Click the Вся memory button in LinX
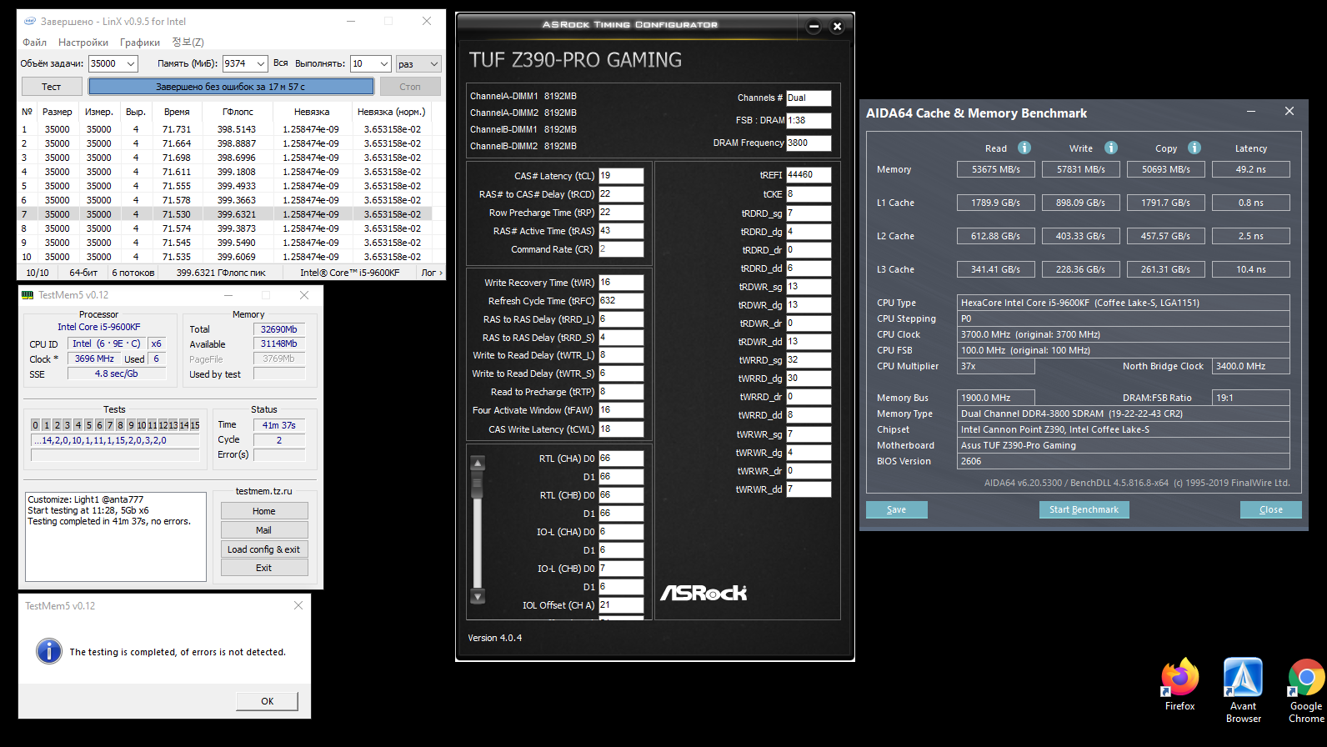1327x747 pixels. click(x=281, y=63)
